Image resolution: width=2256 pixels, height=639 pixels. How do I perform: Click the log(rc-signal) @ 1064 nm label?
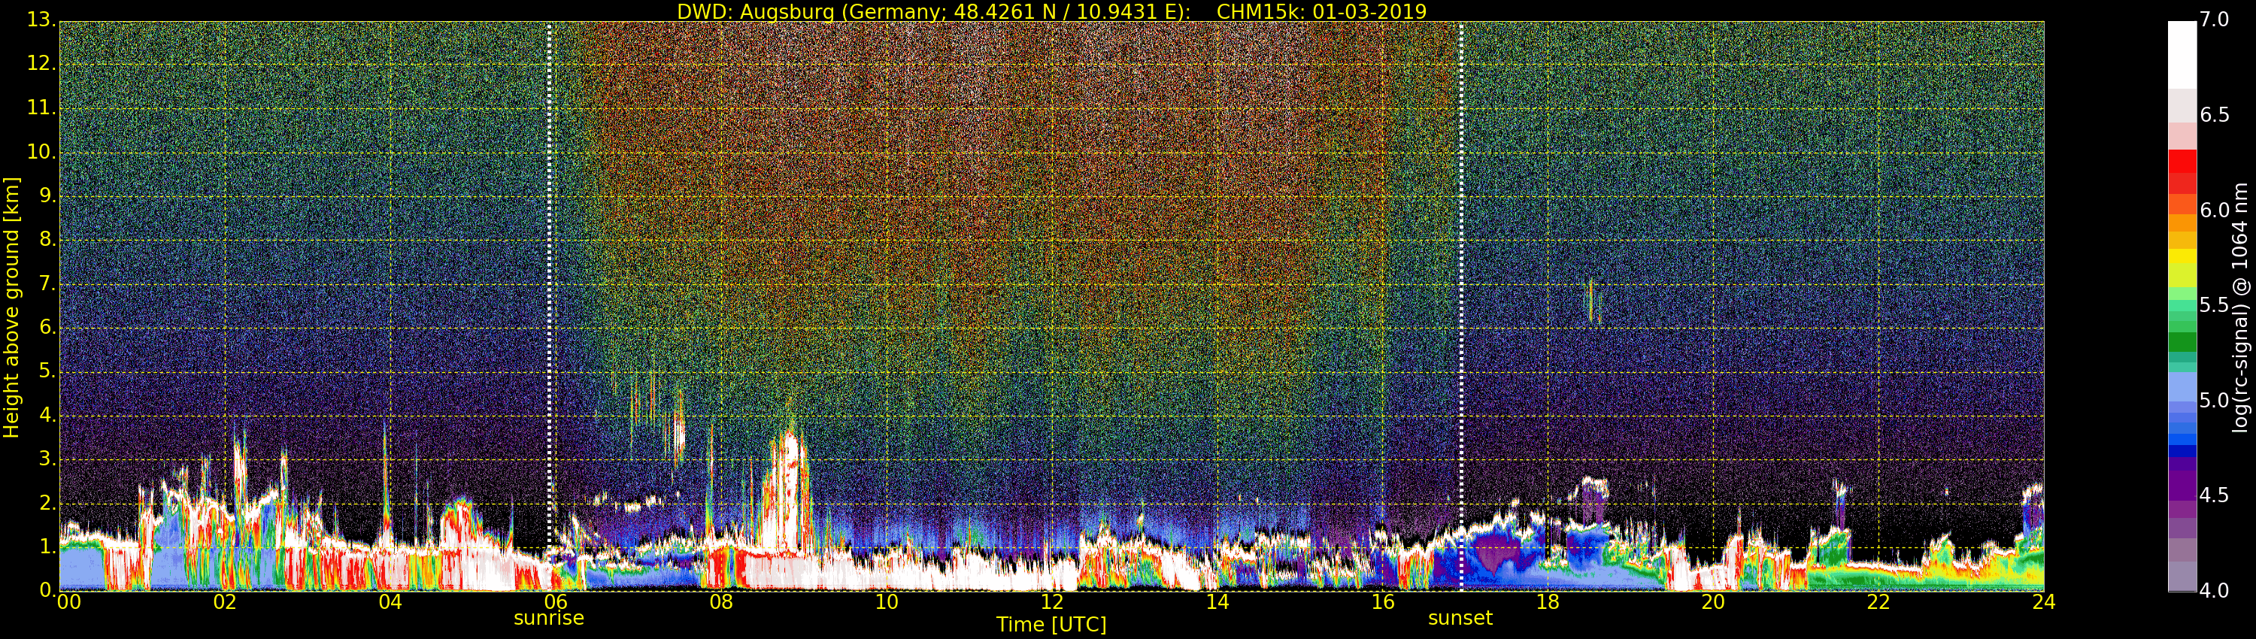tap(2240, 307)
